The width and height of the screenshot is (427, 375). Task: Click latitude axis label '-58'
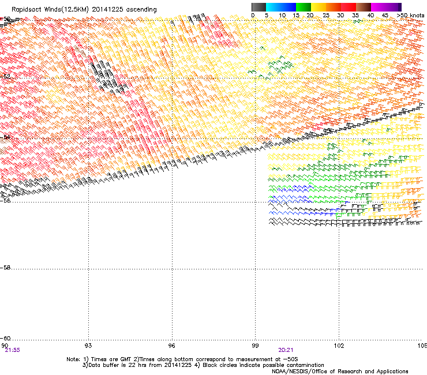(5, 268)
